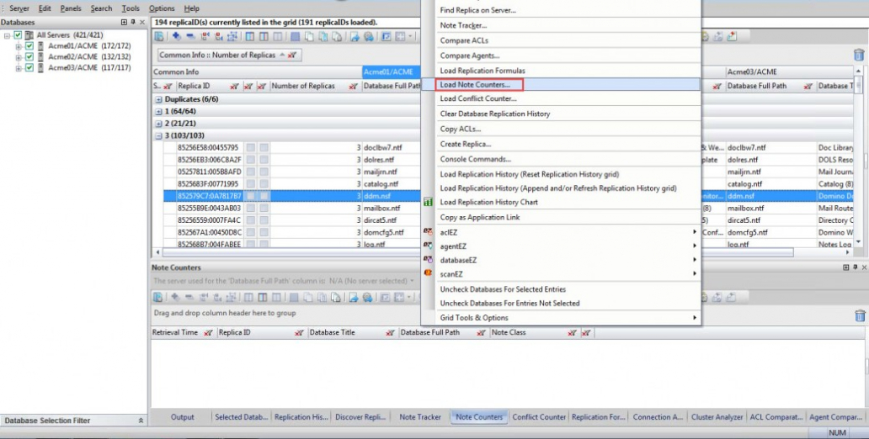Expand the Database Selection Filter panel
The height and width of the screenshot is (439, 869).
click(141, 420)
